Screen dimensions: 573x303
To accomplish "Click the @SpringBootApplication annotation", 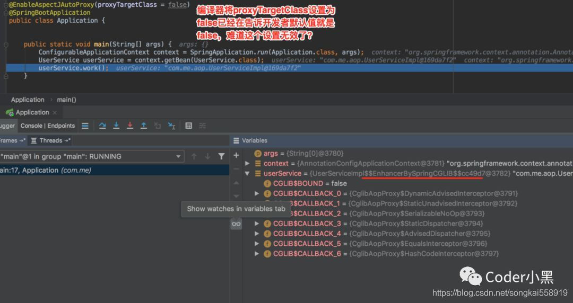I will pyautogui.click(x=49, y=12).
